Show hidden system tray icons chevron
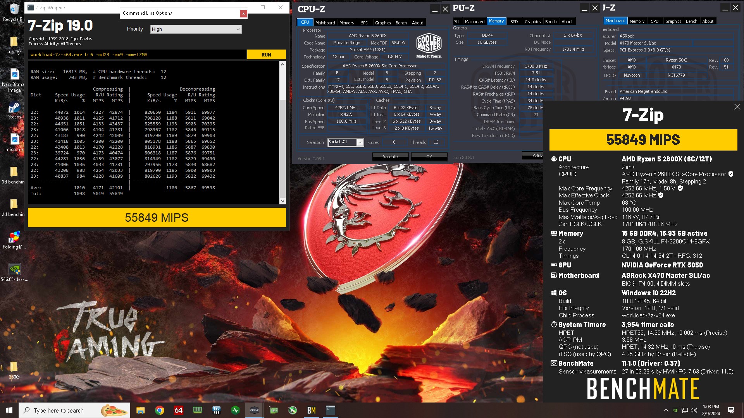The width and height of the screenshot is (744, 418). click(x=666, y=410)
